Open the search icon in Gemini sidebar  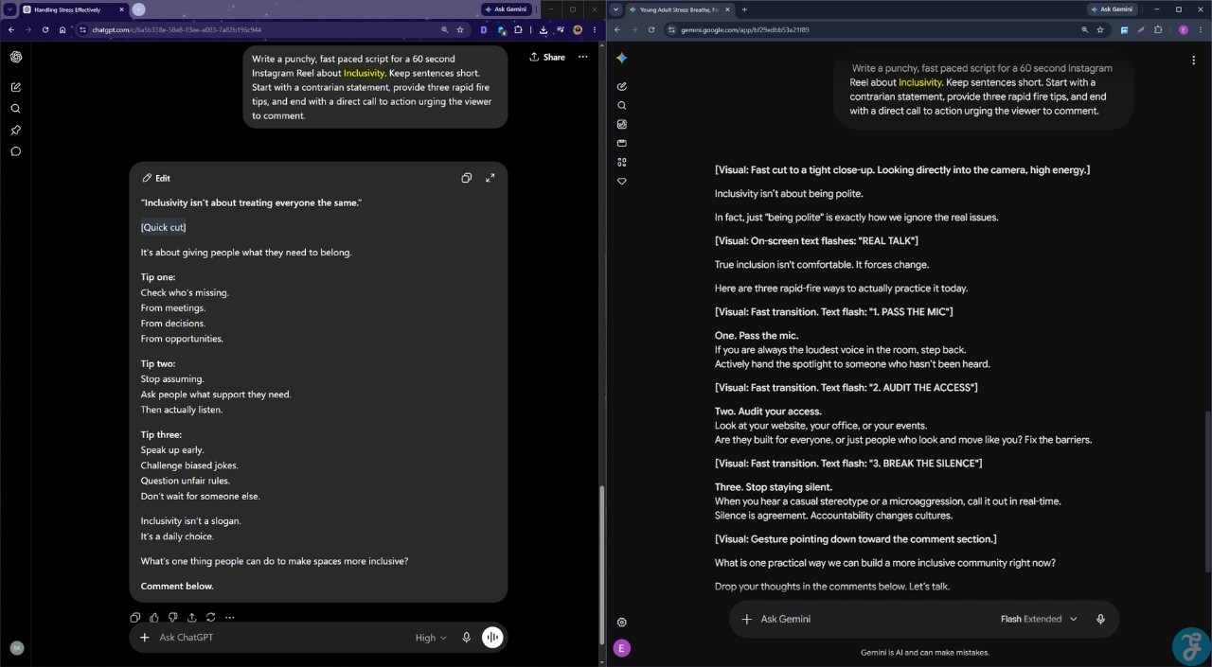pos(622,105)
